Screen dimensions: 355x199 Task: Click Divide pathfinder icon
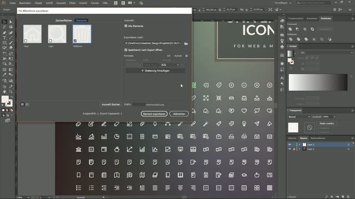[291, 39]
